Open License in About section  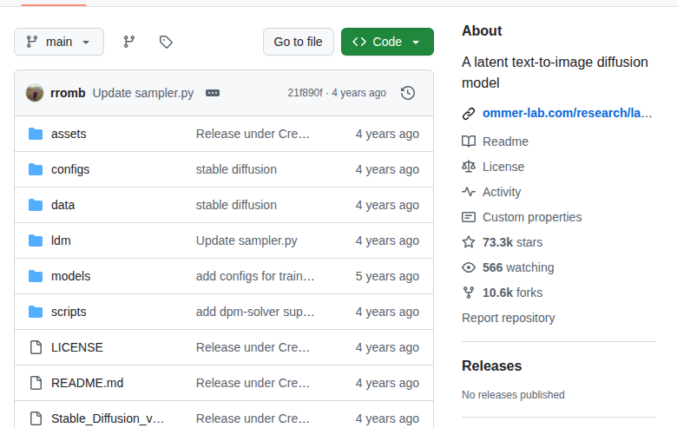[x=503, y=167]
